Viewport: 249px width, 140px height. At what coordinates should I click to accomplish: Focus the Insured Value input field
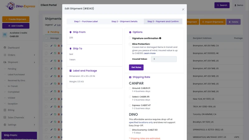point(164,59)
